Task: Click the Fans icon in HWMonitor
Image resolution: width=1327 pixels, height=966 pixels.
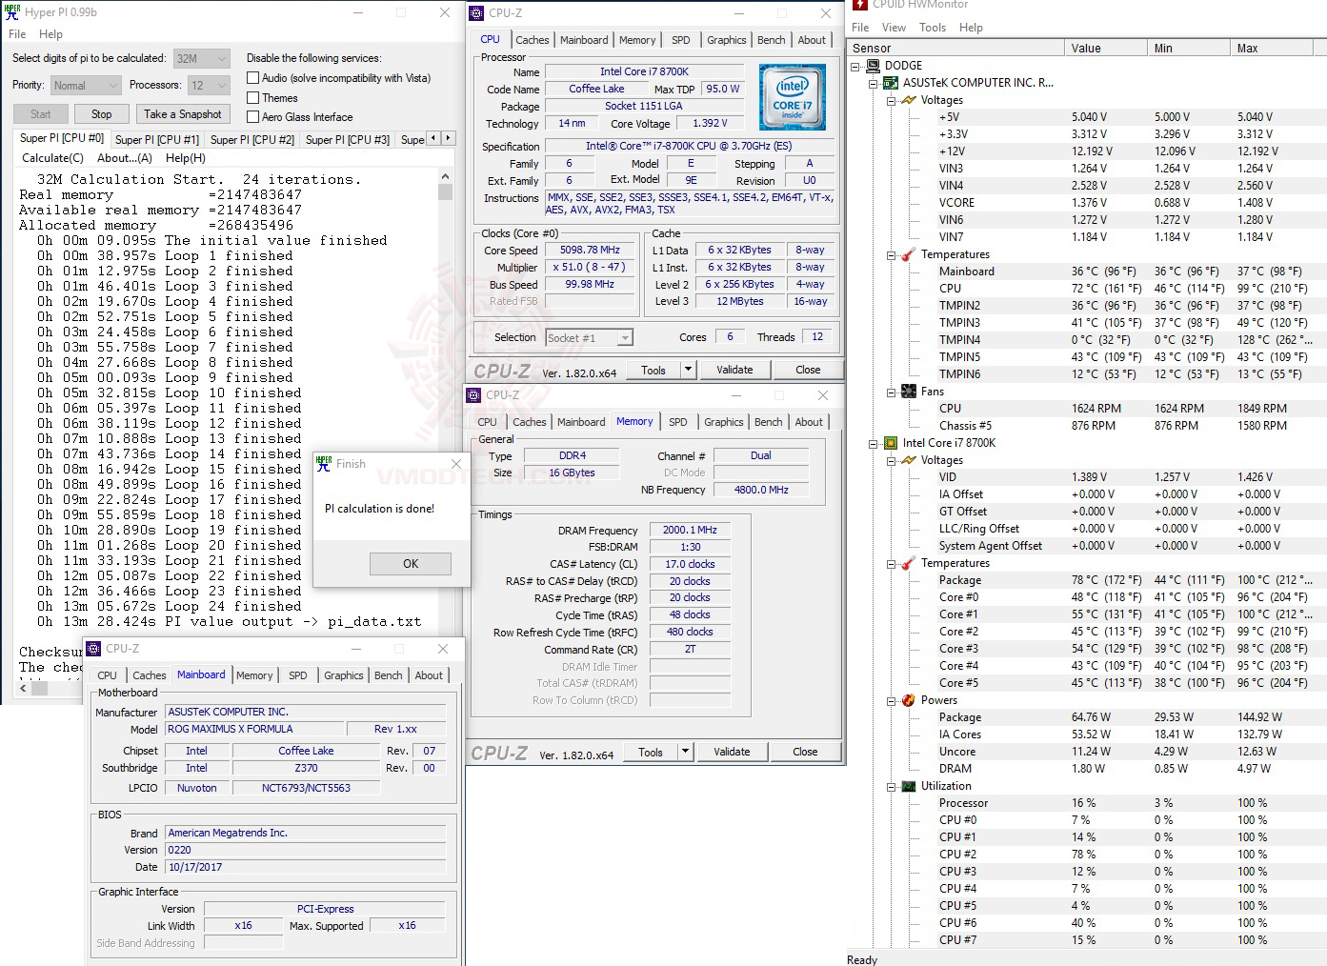Action: [x=907, y=391]
